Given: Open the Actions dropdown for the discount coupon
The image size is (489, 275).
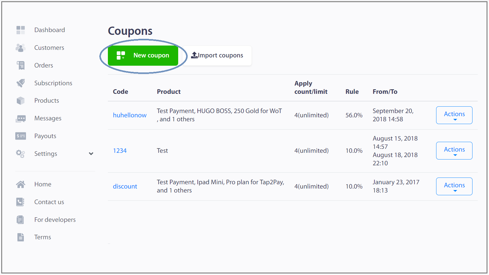Looking at the screenshot, I should click(454, 186).
